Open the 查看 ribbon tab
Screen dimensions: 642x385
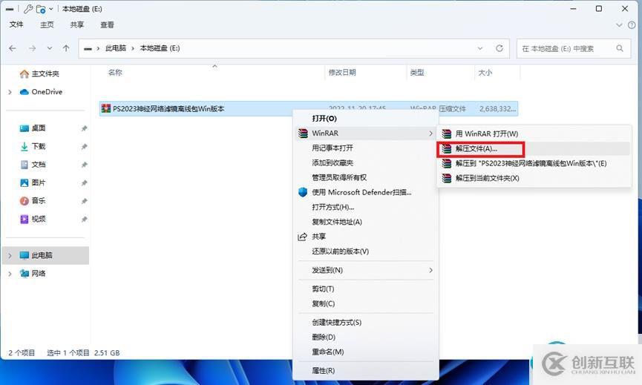[x=108, y=24]
